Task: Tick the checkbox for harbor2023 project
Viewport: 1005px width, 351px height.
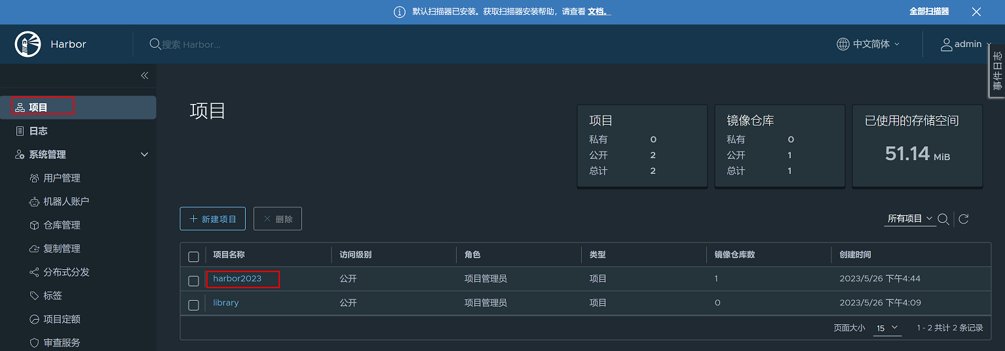Action: tap(193, 281)
